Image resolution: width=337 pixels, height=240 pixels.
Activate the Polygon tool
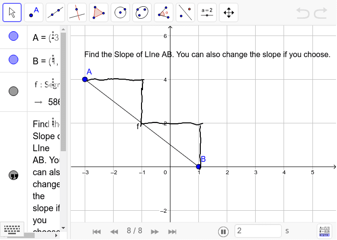pyautogui.click(x=99, y=12)
